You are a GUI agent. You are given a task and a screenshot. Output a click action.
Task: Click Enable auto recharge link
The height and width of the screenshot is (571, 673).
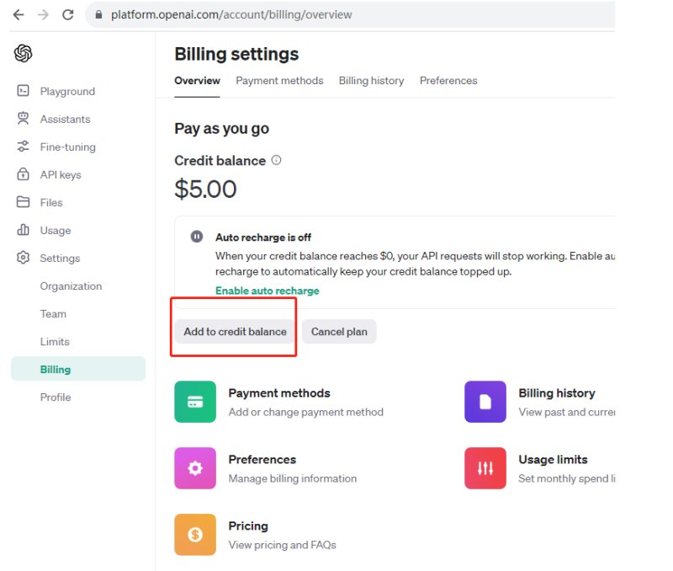click(268, 291)
